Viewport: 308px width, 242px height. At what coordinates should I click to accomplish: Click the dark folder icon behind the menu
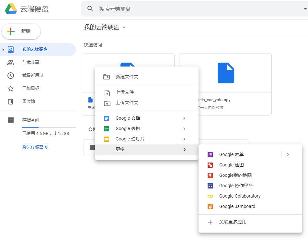tap(92, 147)
